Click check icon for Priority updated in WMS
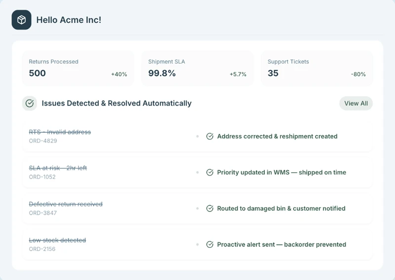This screenshot has height=280, width=395. (x=210, y=173)
